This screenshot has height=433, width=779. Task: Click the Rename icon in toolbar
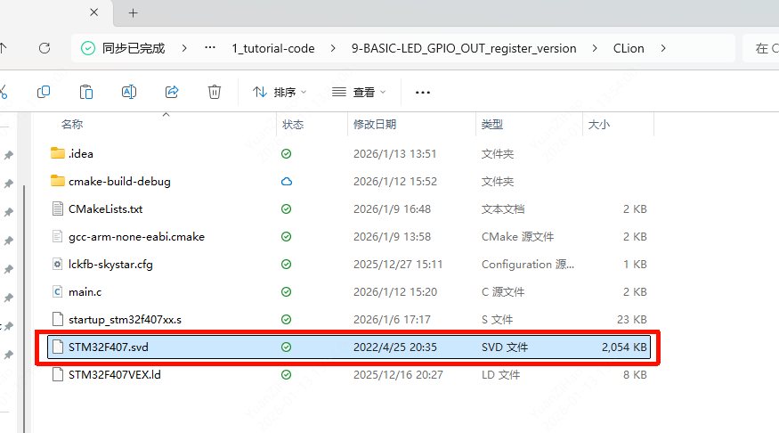click(x=129, y=92)
